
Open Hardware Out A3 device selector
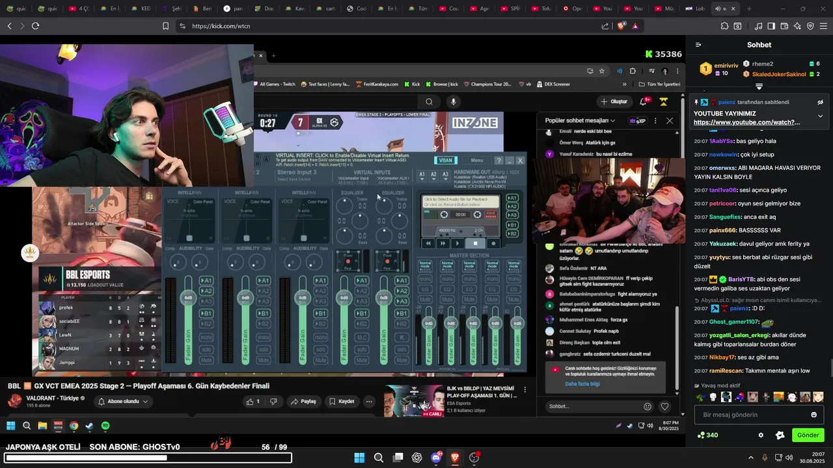[445, 175]
